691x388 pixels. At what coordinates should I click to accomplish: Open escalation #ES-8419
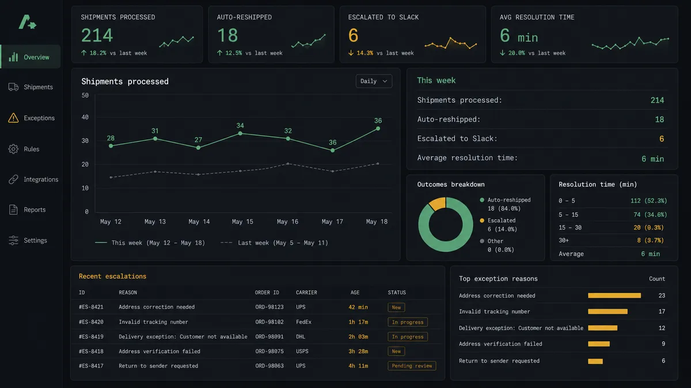(x=91, y=337)
